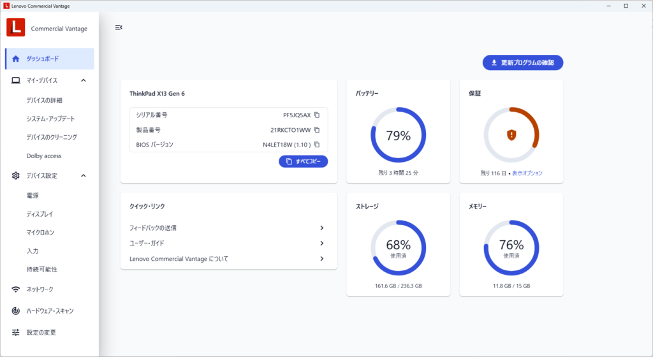Collapse the デバイス設定 section chevron
This screenshot has width=653, height=357.
[84, 176]
